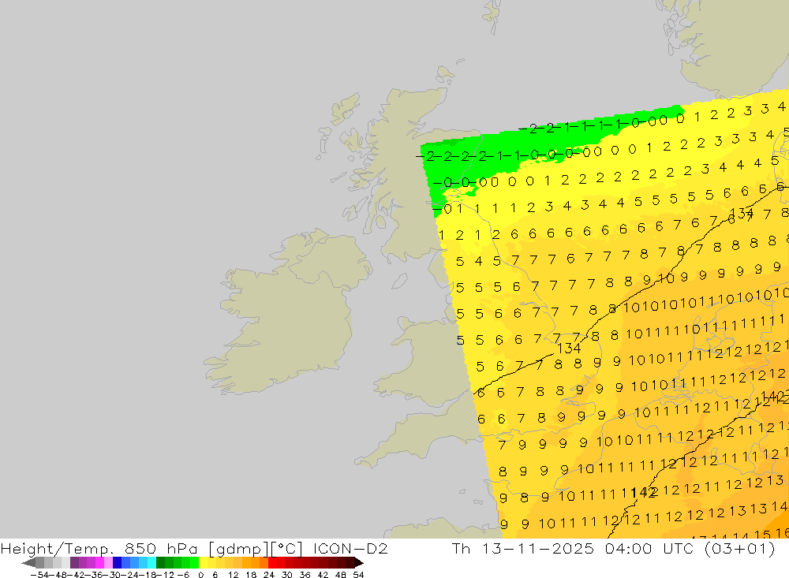The height and width of the screenshot is (578, 789).
Task: Click the '-30' legend value
Action: [114, 575]
